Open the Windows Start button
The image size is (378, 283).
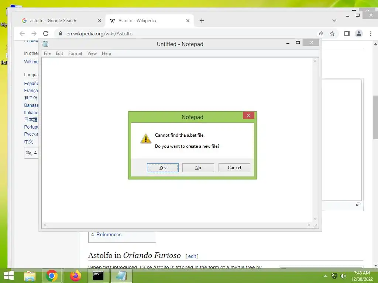(x=9, y=276)
